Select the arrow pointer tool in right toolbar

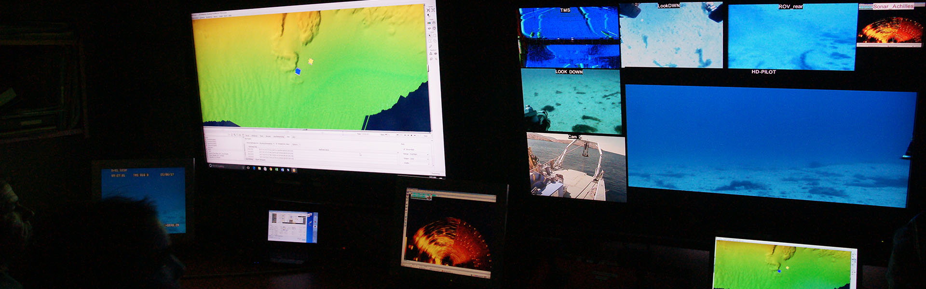(429, 35)
